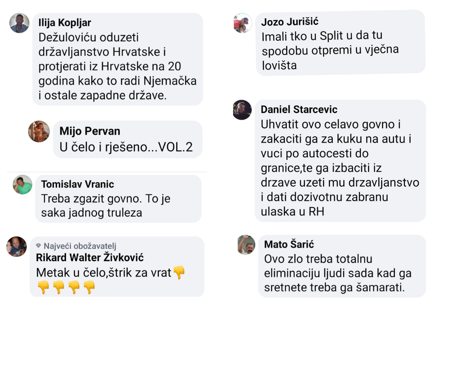This screenshot has height=377, width=450.
Task: Open Tomislav Vranic's profile via name
Action: point(78,184)
